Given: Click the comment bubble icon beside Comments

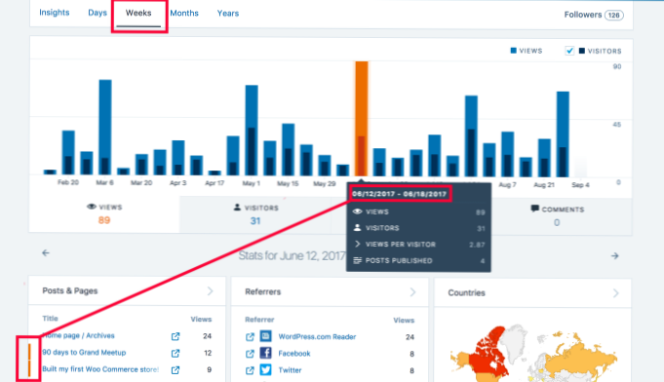Looking at the screenshot, I should [535, 209].
